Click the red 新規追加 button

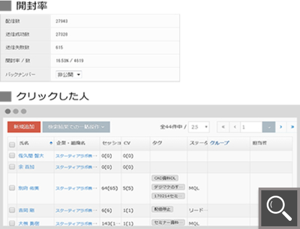[x=24, y=127]
